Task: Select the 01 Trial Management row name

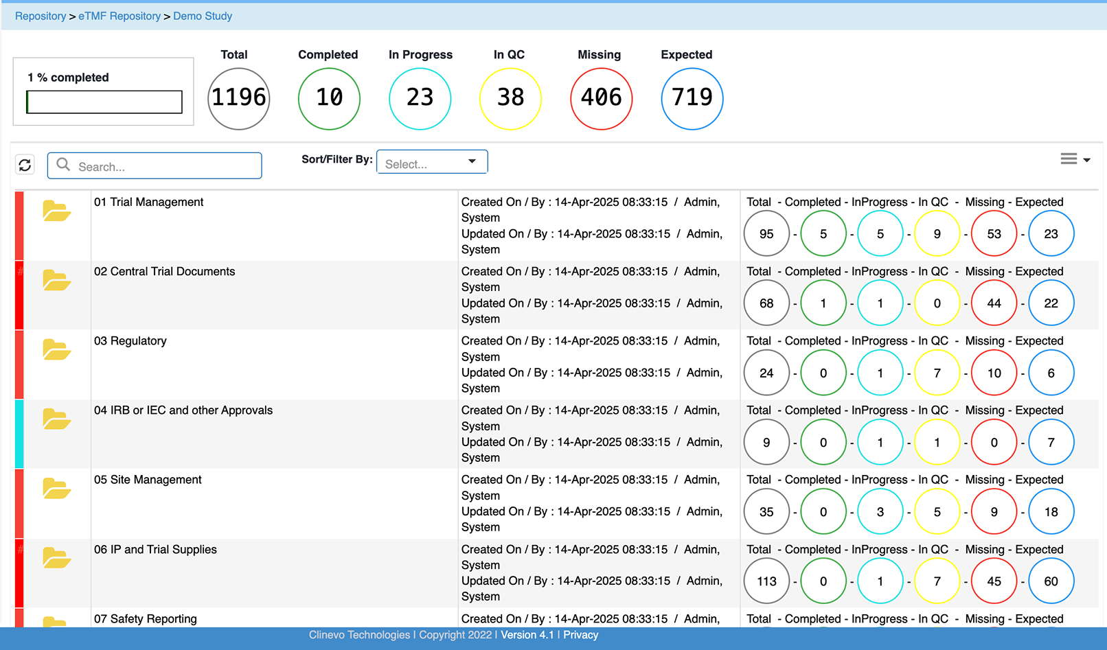Action: (148, 202)
